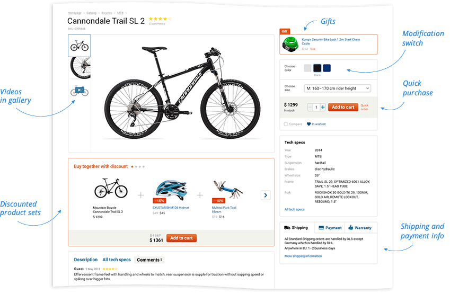Play the product video thumbnail in gallery
This screenshot has width=450, height=294.
point(80,90)
